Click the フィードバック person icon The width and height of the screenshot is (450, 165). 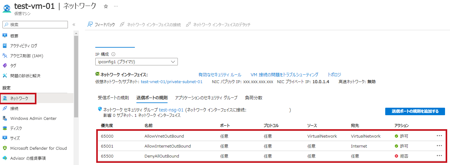pos(90,24)
